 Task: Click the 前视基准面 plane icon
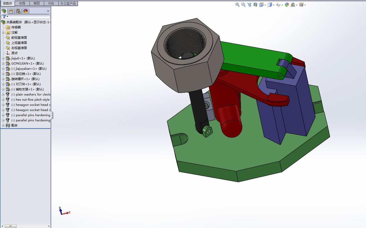coord(8,38)
